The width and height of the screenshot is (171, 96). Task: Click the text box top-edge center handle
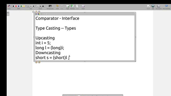pyautogui.click(x=85, y=13)
